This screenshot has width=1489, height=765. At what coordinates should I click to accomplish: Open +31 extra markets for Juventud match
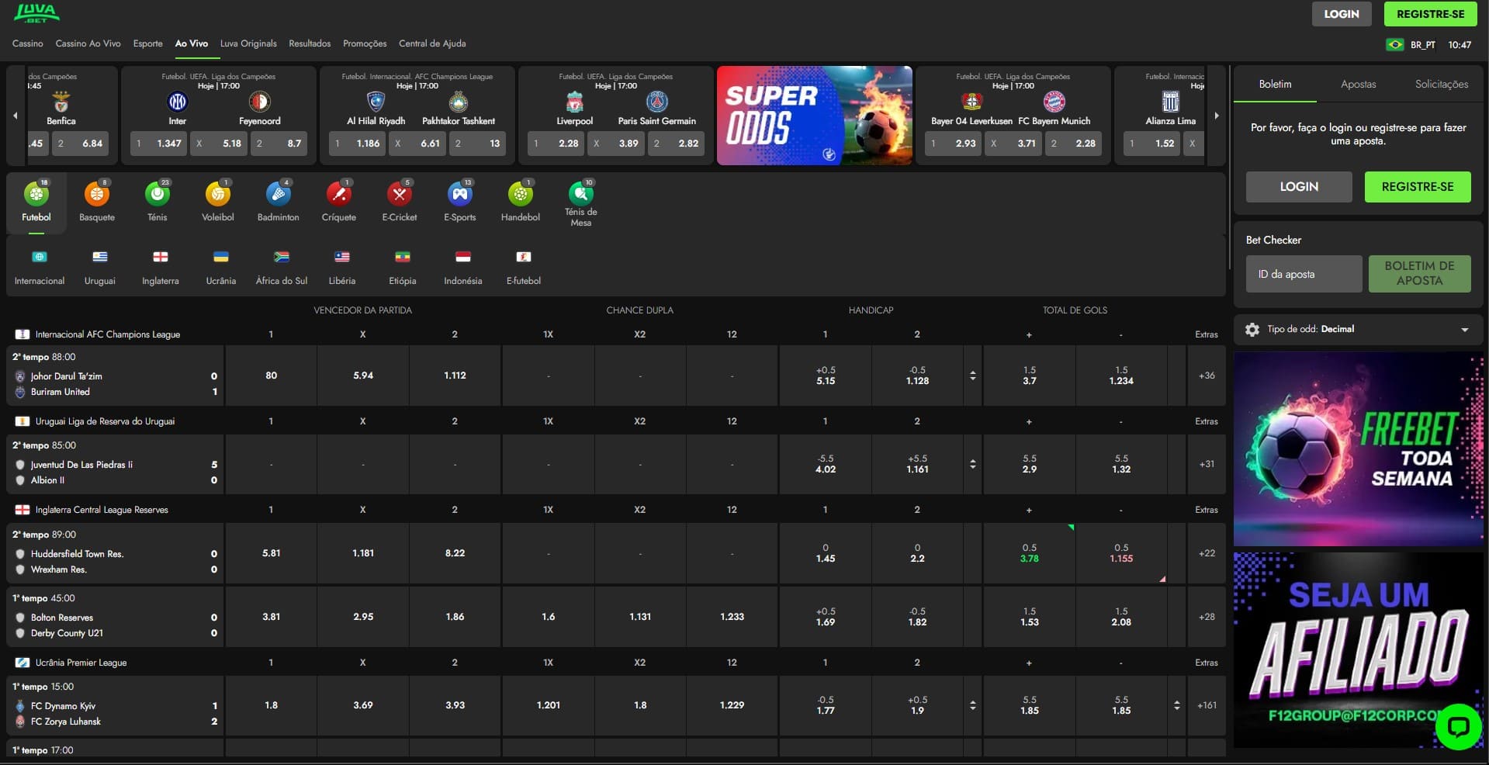click(1207, 464)
